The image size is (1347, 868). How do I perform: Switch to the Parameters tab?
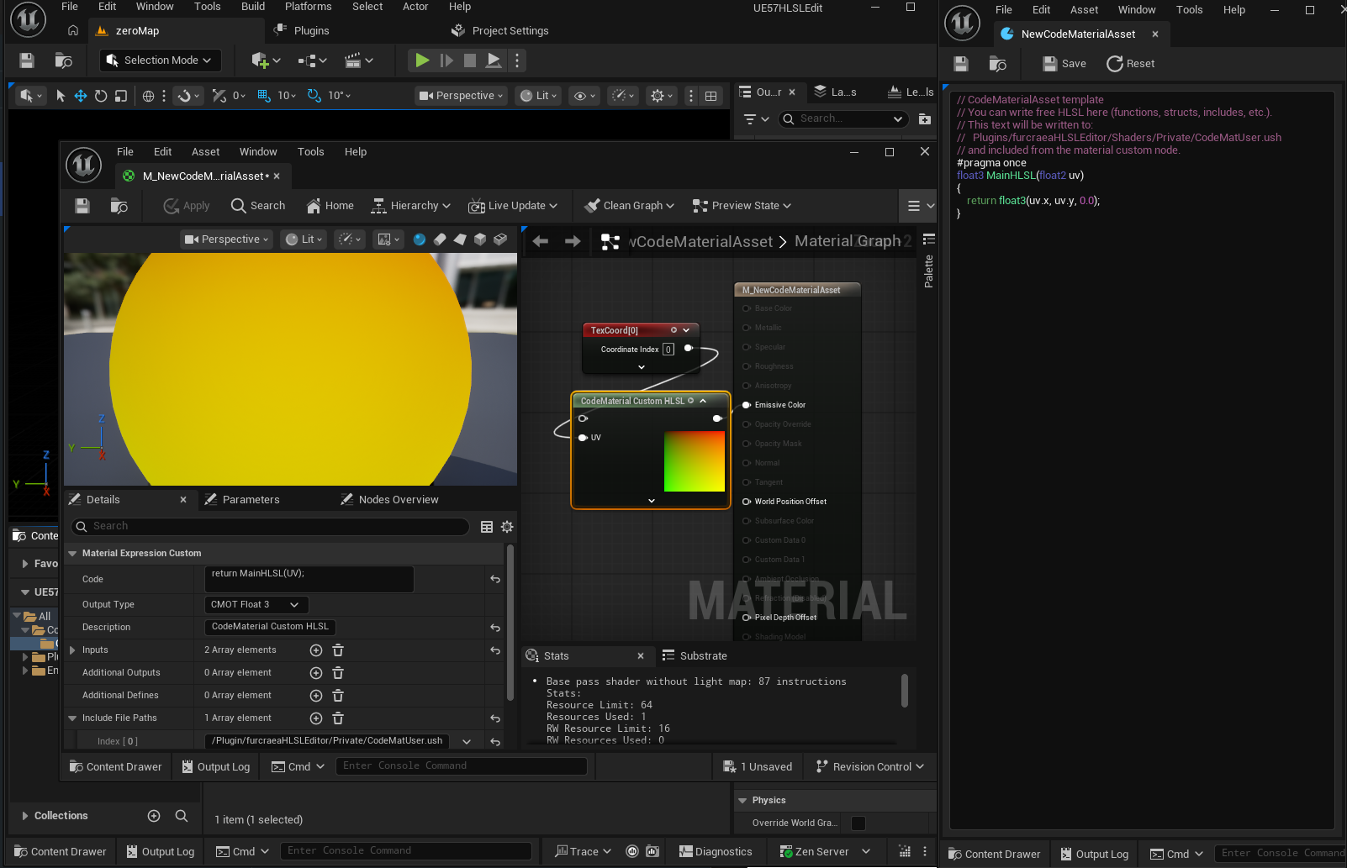click(251, 500)
